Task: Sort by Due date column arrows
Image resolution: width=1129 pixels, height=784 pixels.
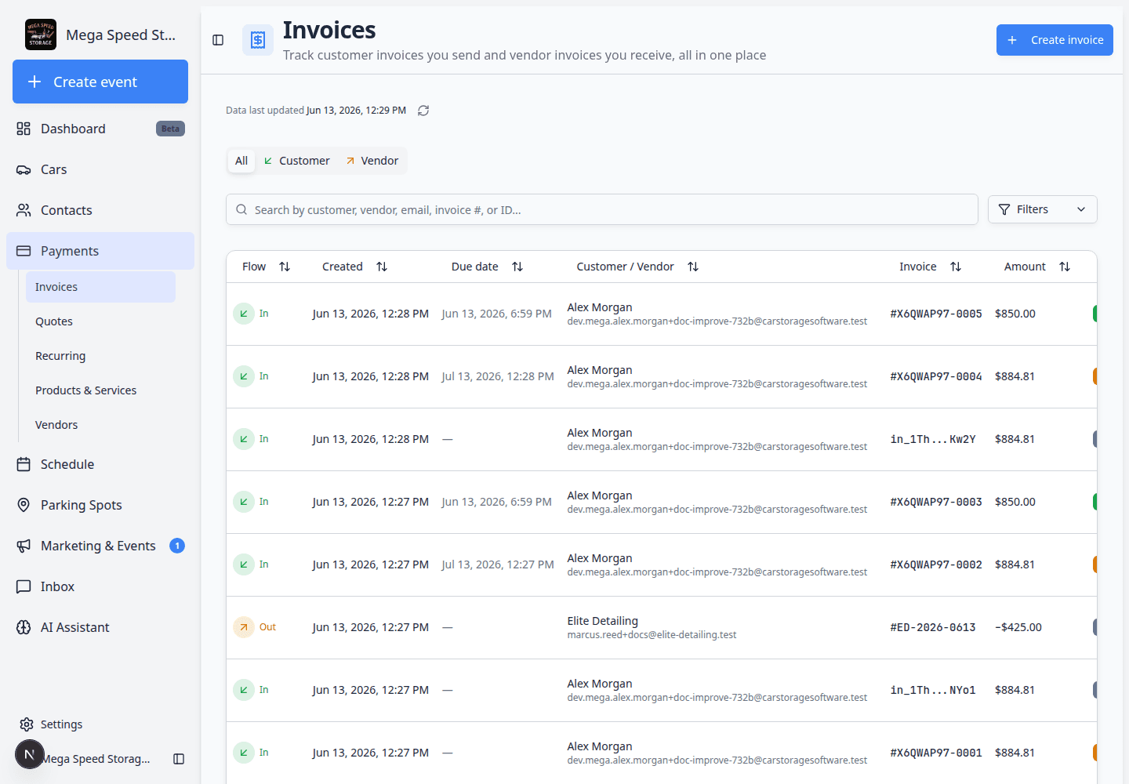Action: 517,267
